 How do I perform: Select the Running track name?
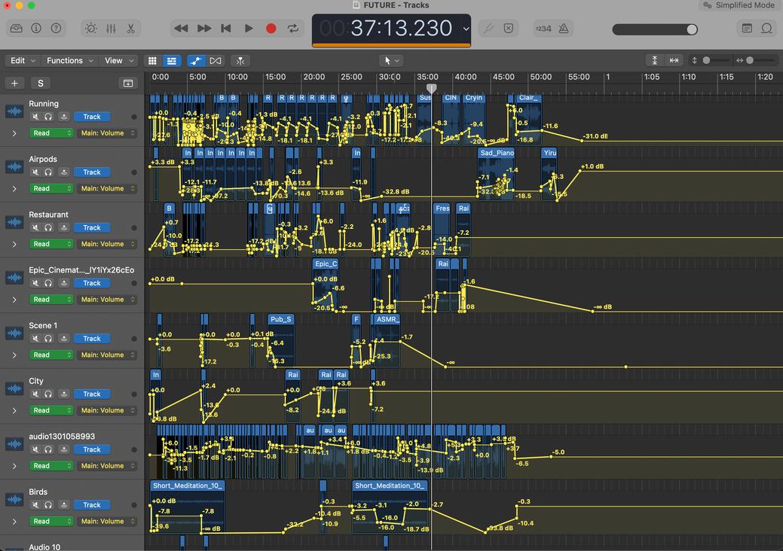coord(44,104)
